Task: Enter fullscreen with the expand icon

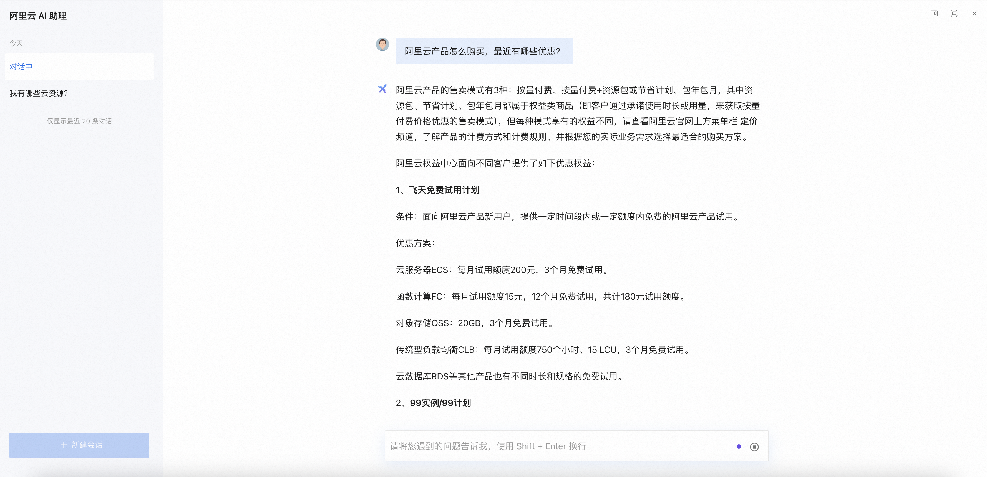Action: [954, 13]
